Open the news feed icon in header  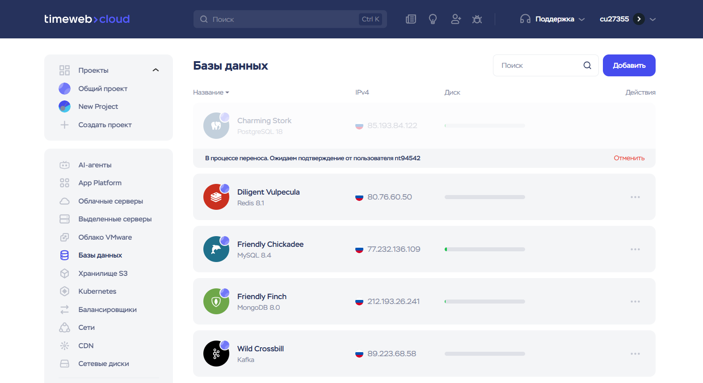[x=411, y=19]
